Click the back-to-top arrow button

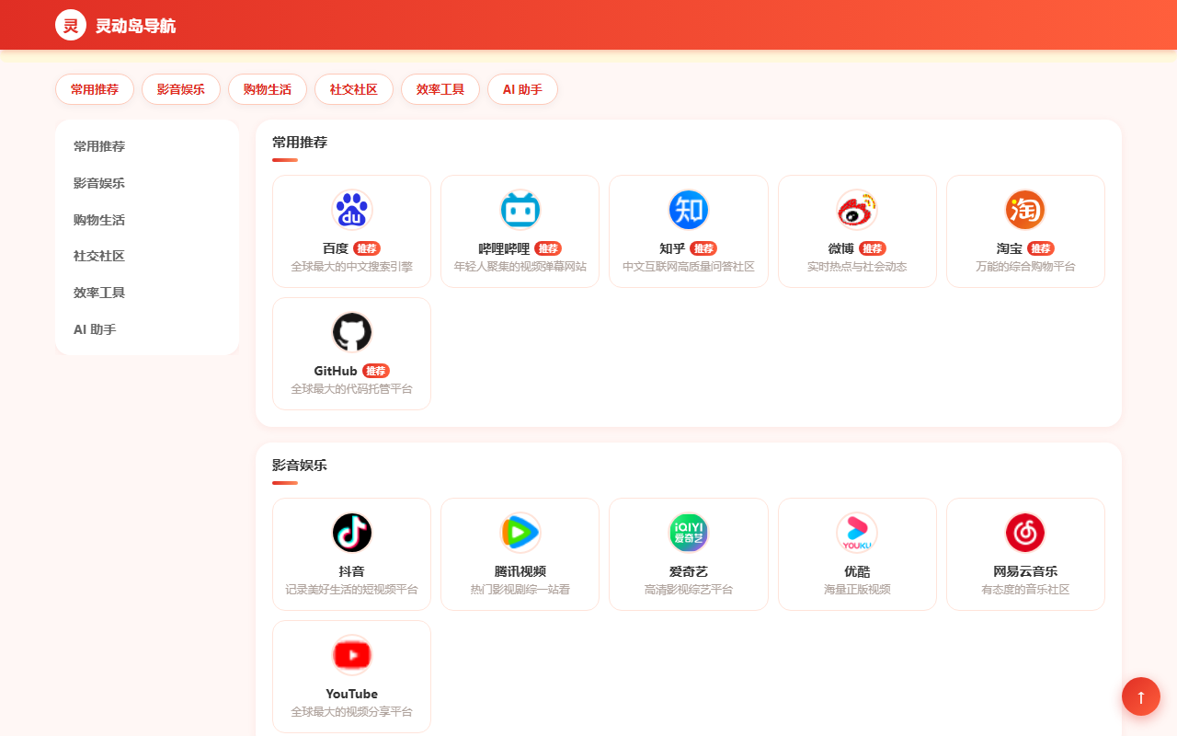1141,696
